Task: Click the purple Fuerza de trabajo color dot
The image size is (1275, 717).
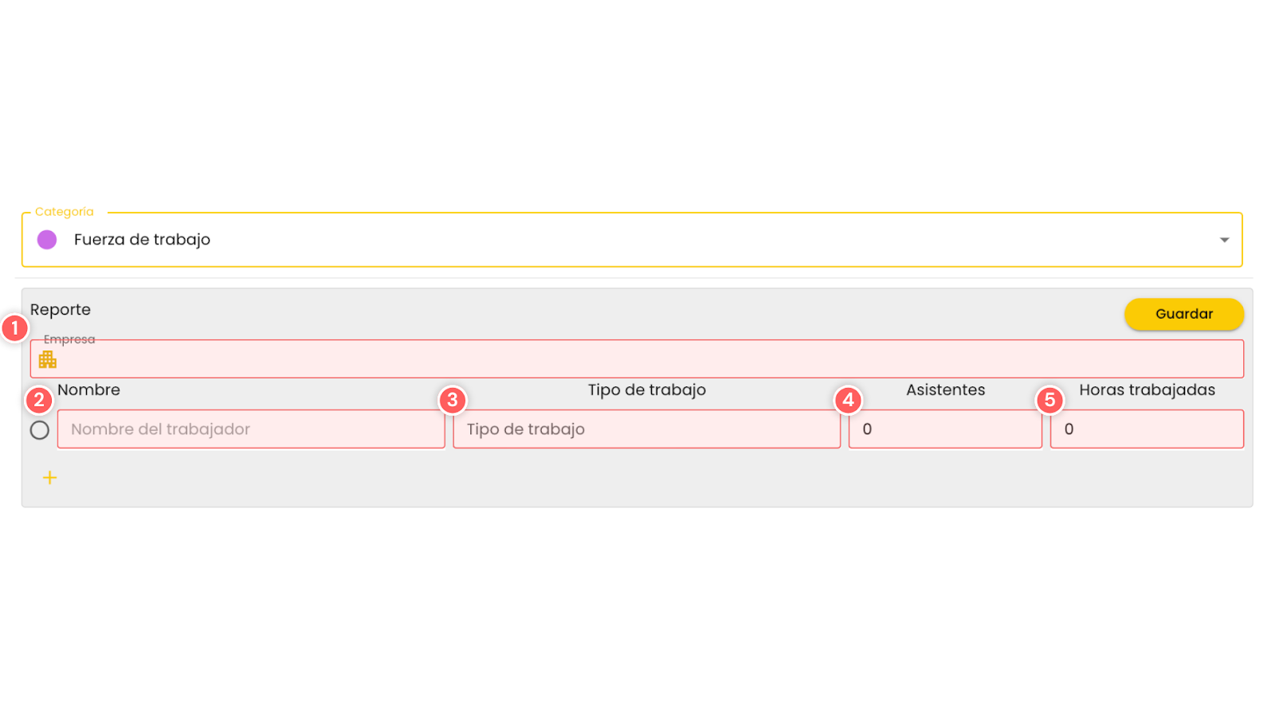Action: pyautogui.click(x=47, y=240)
